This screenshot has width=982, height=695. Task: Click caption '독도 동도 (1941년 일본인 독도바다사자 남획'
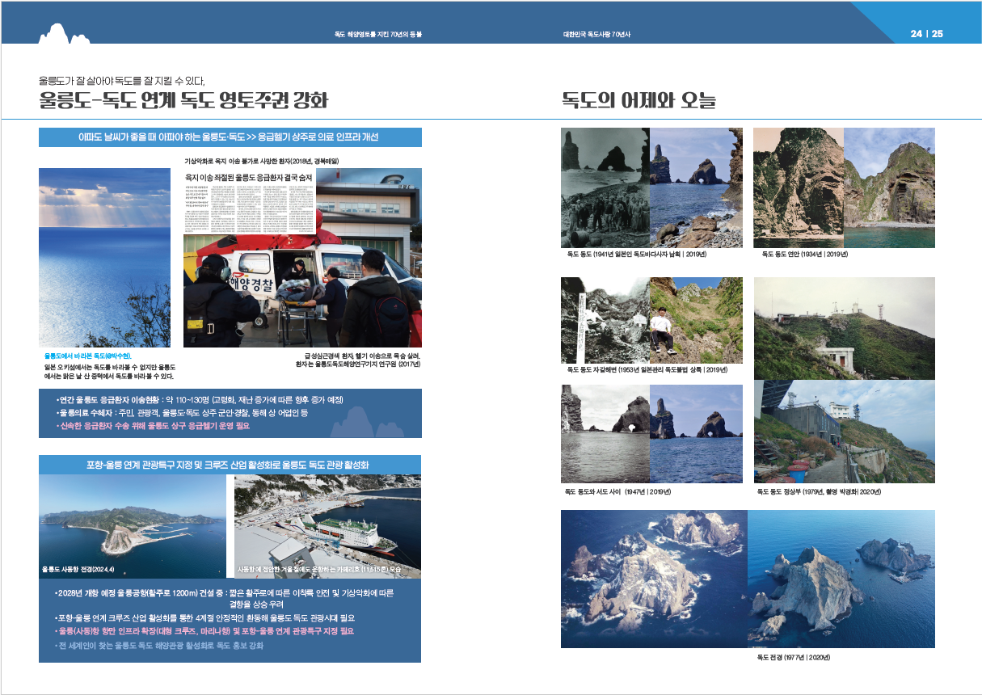pos(637,255)
